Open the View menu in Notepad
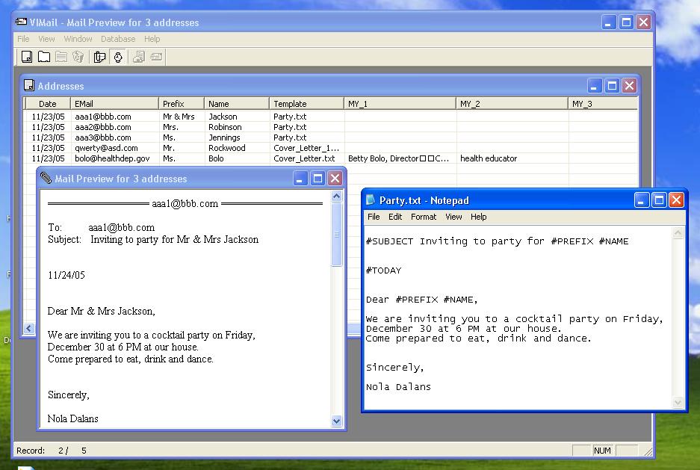Image resolution: width=700 pixels, height=470 pixels. pyautogui.click(x=453, y=217)
